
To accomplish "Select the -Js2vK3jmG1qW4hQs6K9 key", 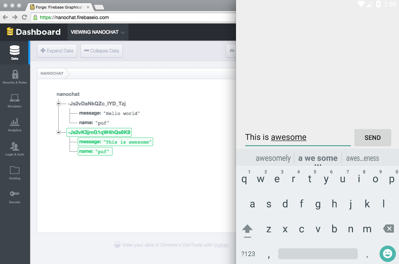I will coord(99,132).
